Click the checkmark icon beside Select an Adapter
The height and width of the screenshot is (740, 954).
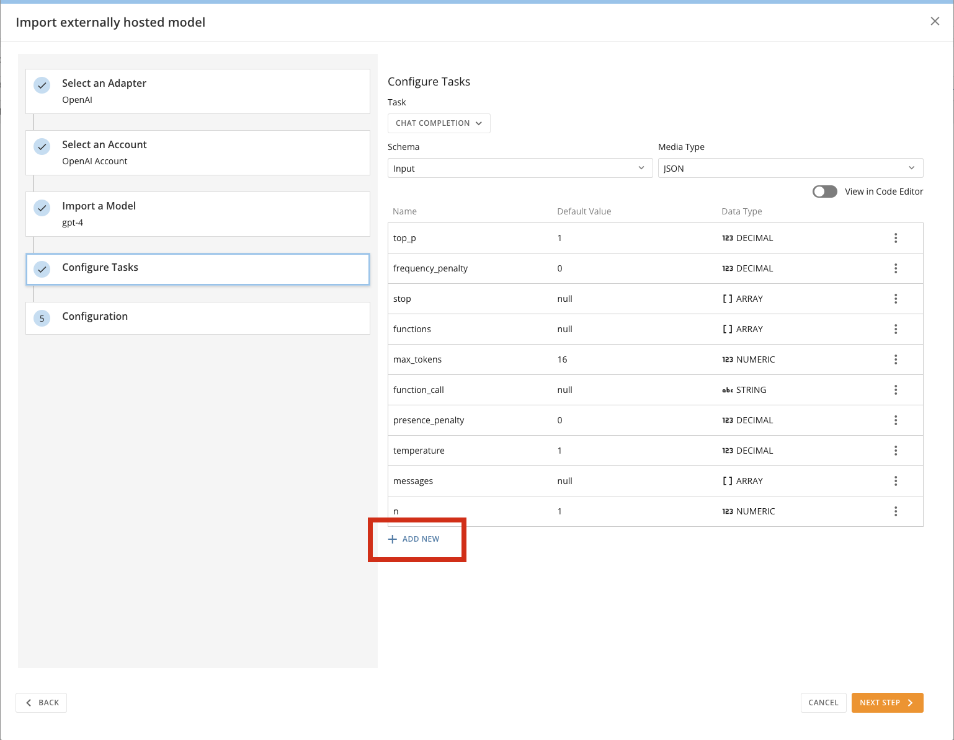tap(42, 86)
